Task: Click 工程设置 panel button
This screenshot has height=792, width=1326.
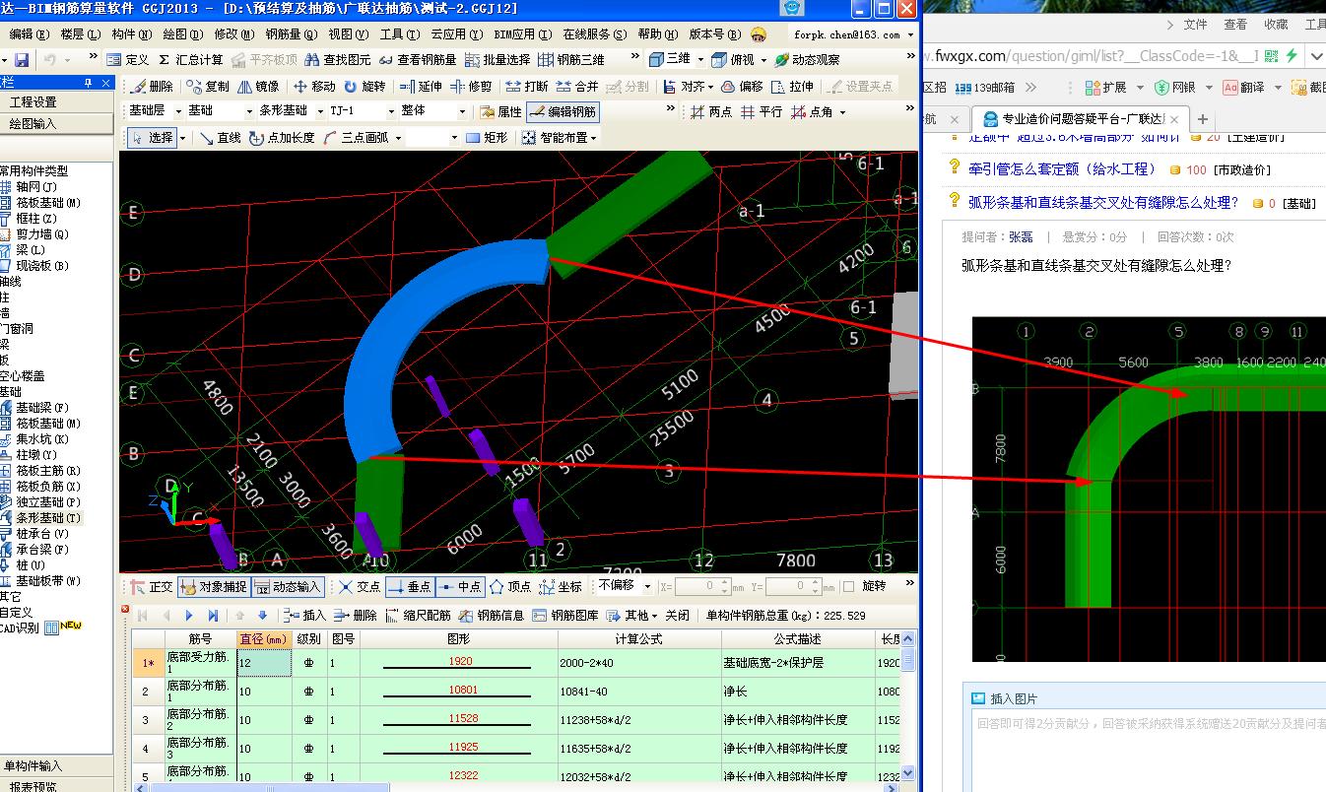Action: pyautogui.click(x=58, y=101)
